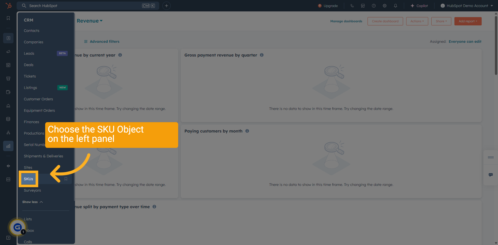This screenshot has width=498, height=245.
Task: Open the Copilot assistant
Action: pyautogui.click(x=419, y=6)
